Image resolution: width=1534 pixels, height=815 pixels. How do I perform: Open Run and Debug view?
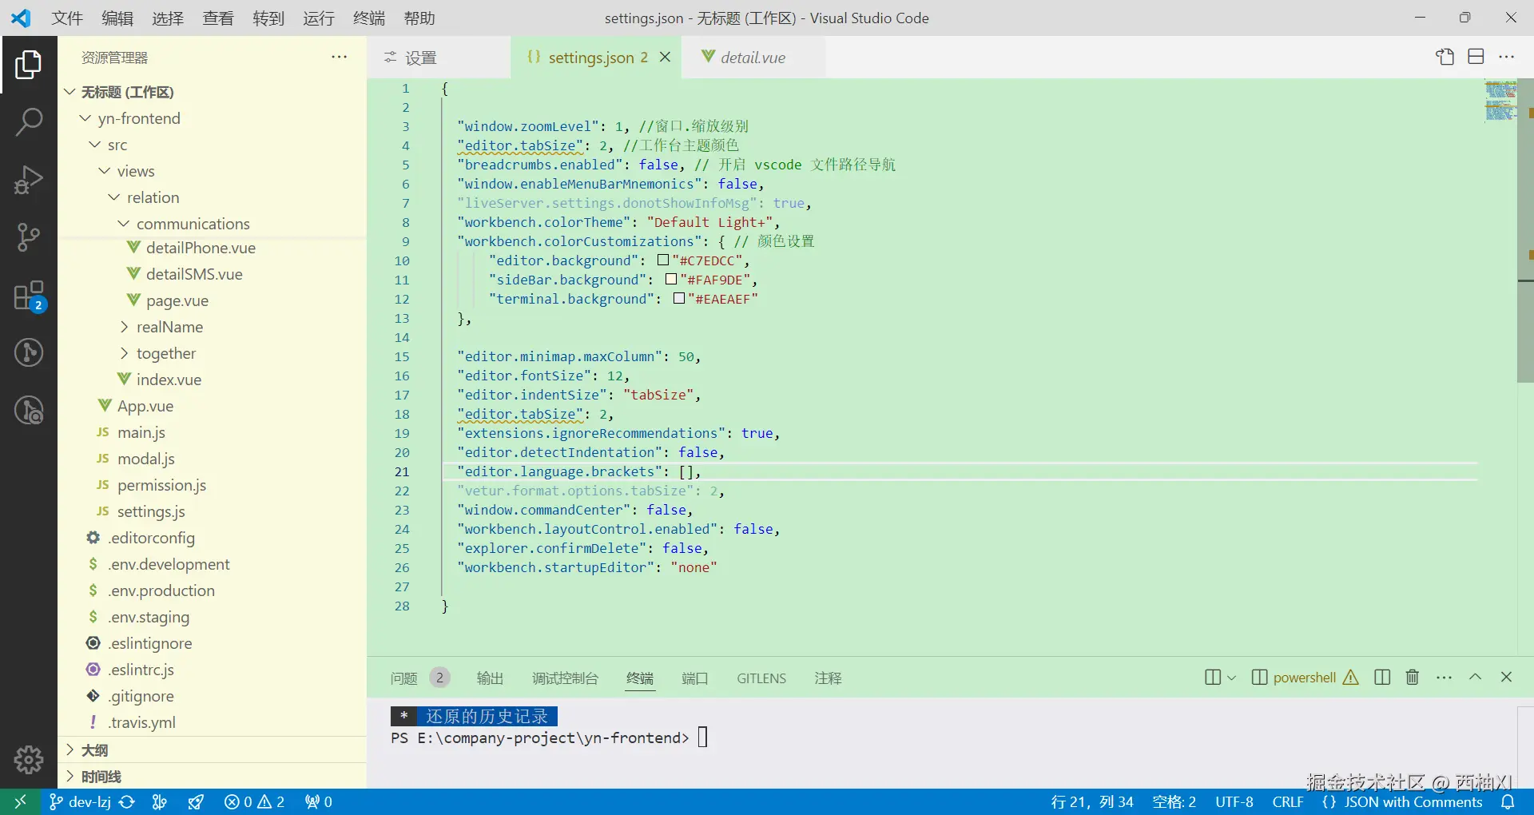tap(29, 180)
